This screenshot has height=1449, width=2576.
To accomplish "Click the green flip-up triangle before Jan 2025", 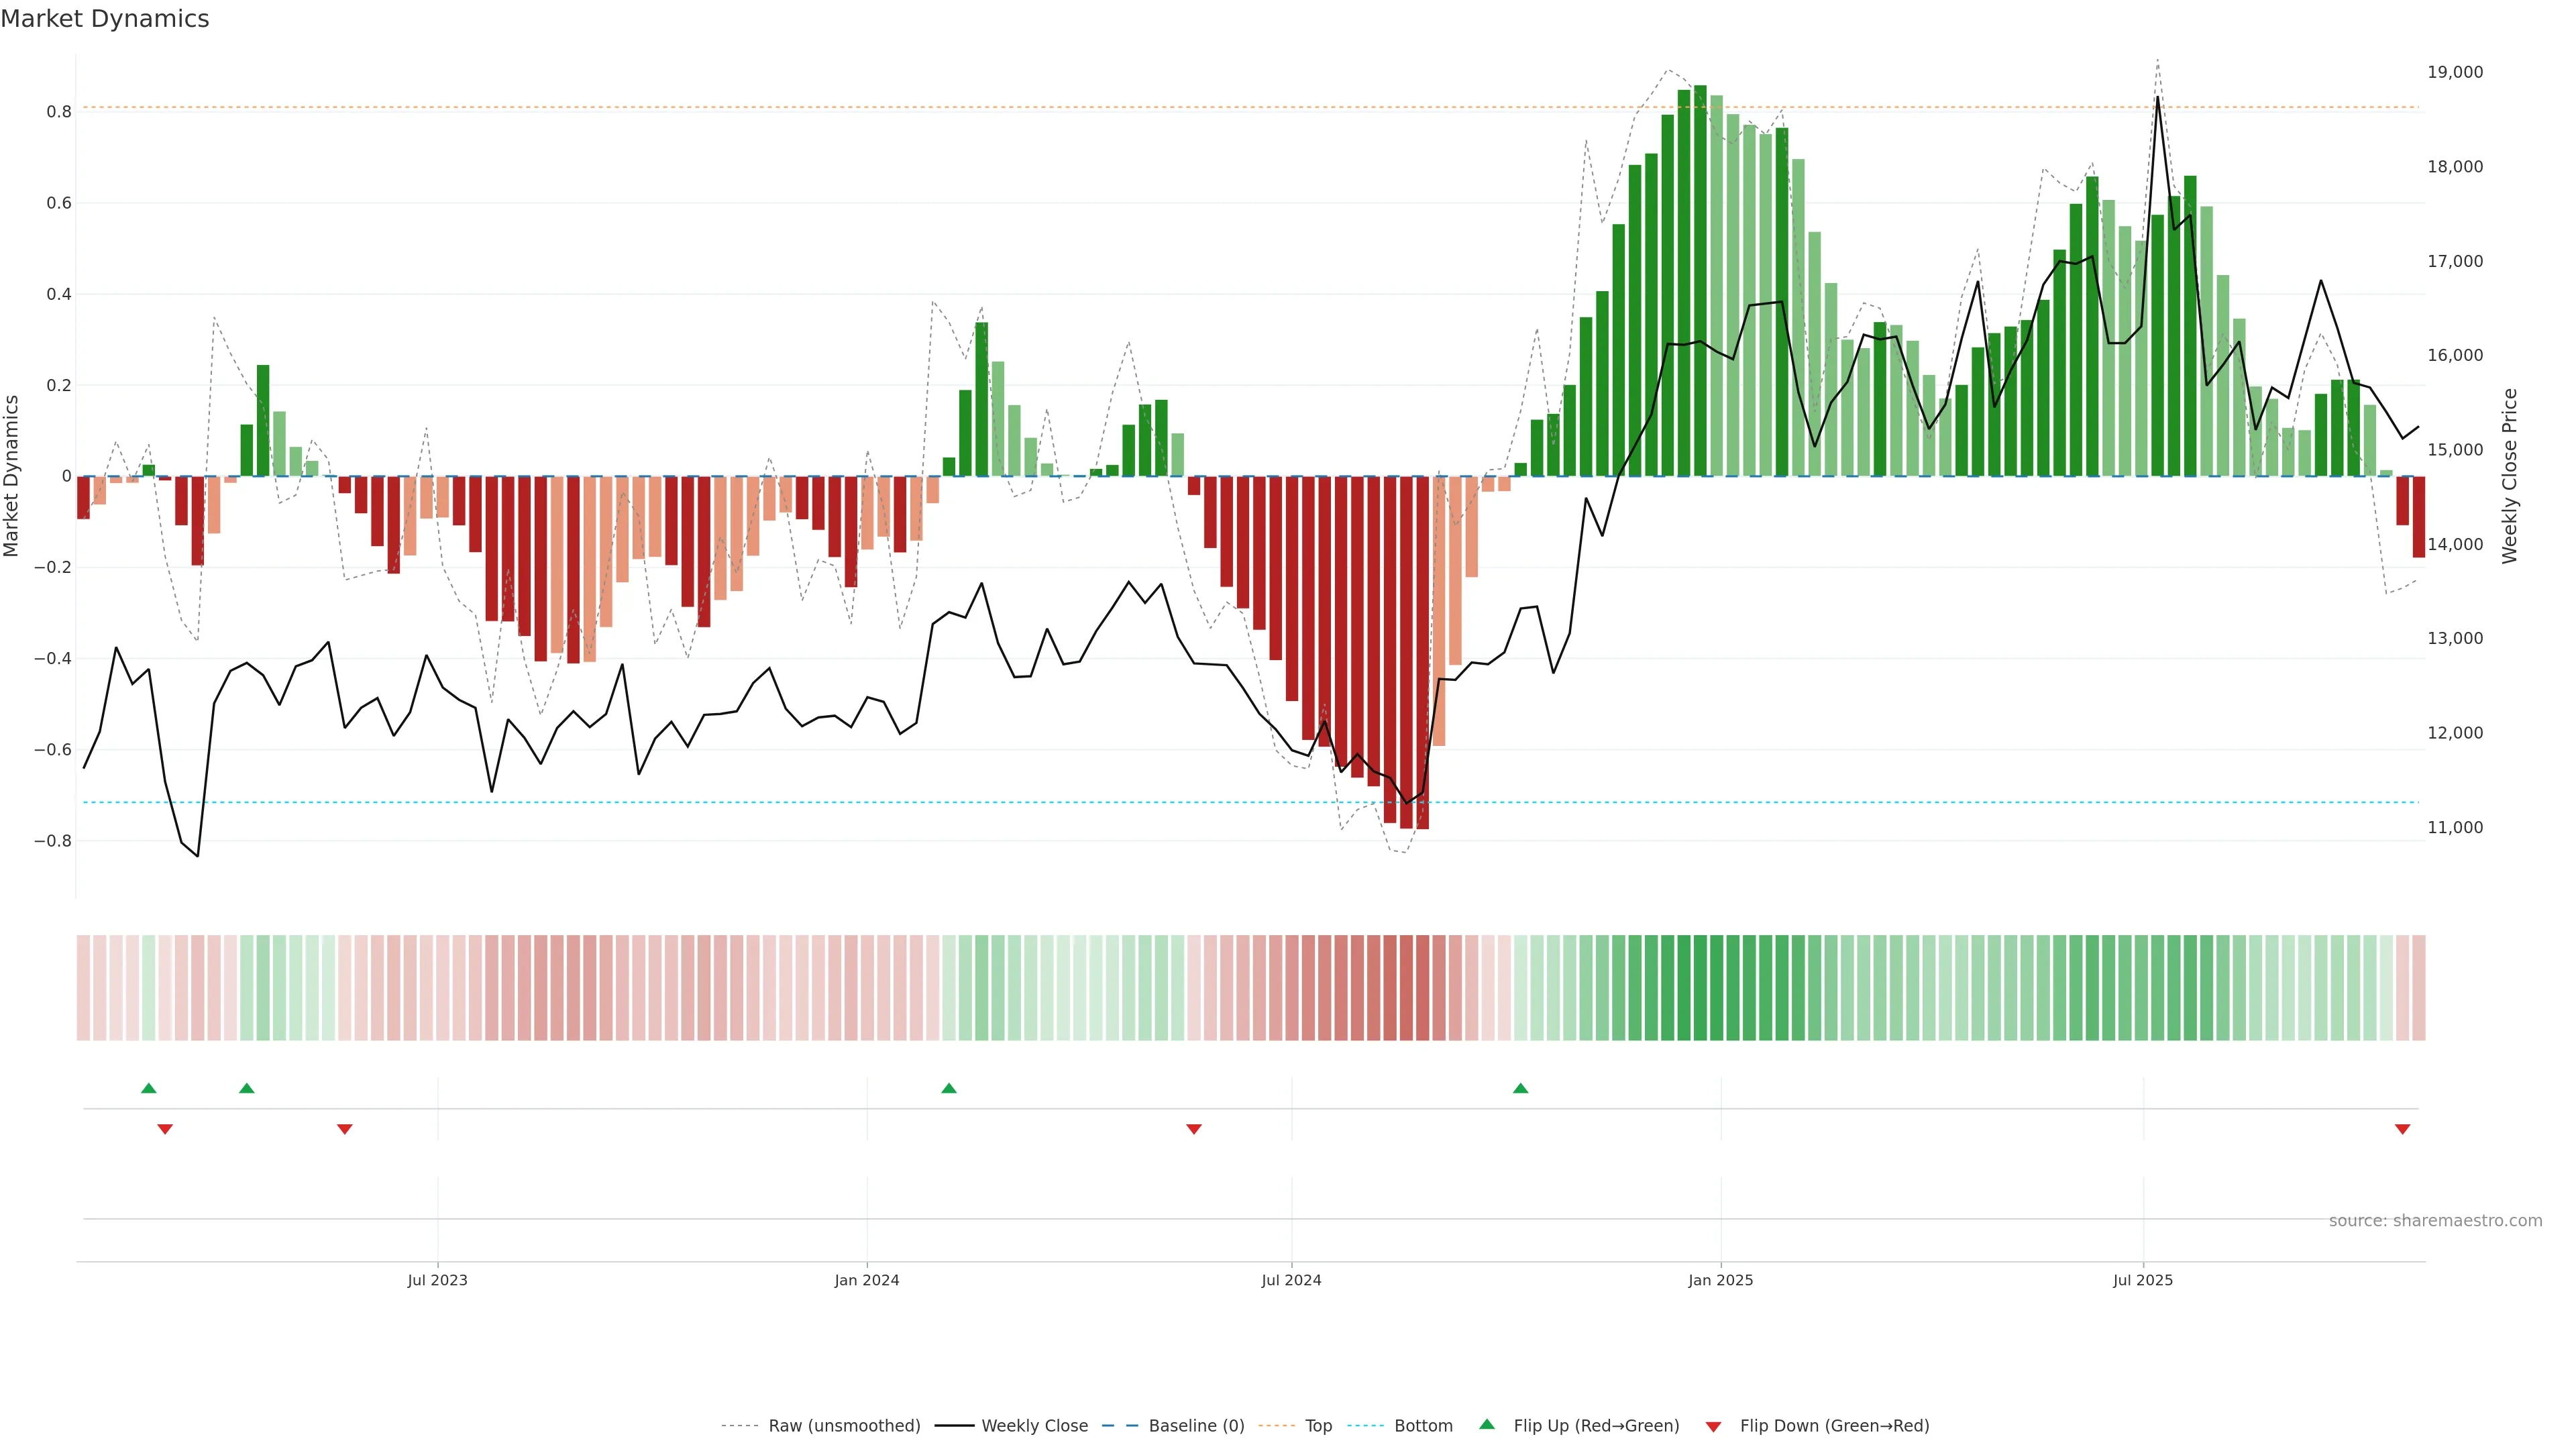I will (1520, 1088).
